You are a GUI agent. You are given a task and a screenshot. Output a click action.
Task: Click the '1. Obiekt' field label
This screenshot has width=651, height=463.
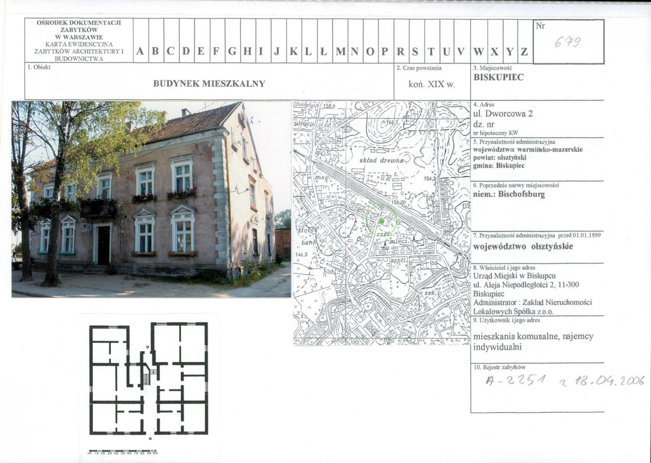coord(39,67)
